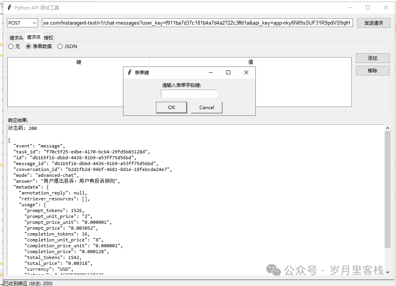Click the "total_tokens": 1542 line
This screenshot has height=286, width=396.
tap(53, 257)
